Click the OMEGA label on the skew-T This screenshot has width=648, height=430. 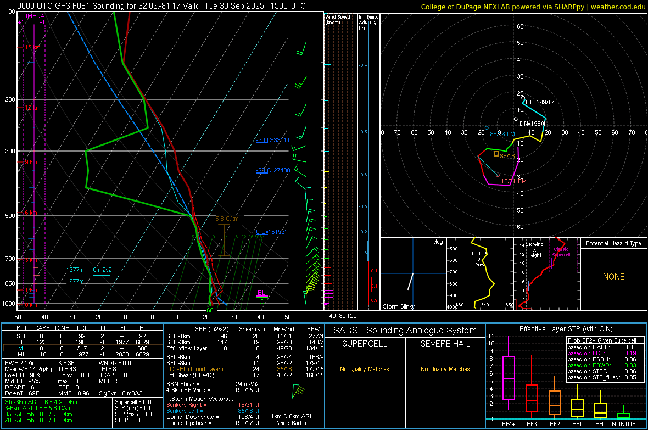[33, 16]
